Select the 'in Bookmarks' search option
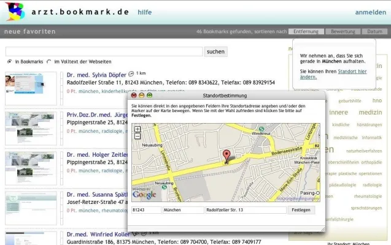Viewport: 391px width, 245px height. point(9,61)
